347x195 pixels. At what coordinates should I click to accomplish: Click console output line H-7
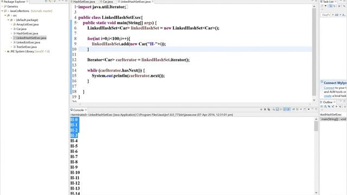coord(74,157)
